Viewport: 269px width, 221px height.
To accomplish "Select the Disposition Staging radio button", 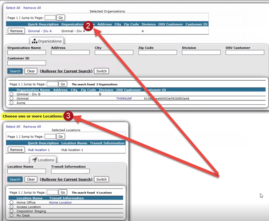I will 11,211.
